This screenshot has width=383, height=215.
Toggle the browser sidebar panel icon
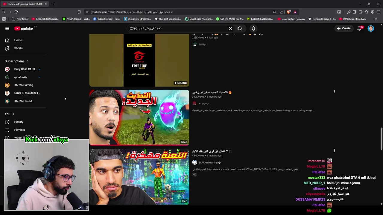coord(355,12)
